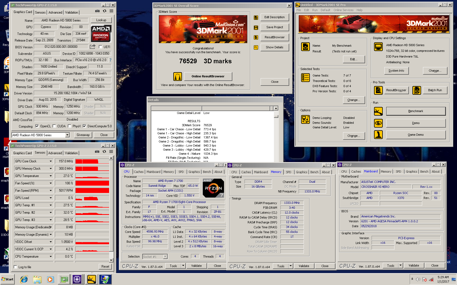The width and height of the screenshot is (457, 285).
Task: Enable the Log to file checkbox
Action: tap(15, 267)
